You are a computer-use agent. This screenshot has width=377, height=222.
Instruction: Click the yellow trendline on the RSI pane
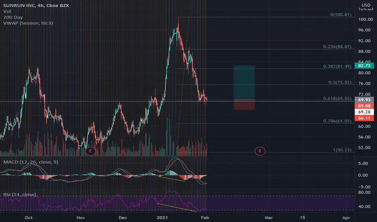pos(177,207)
